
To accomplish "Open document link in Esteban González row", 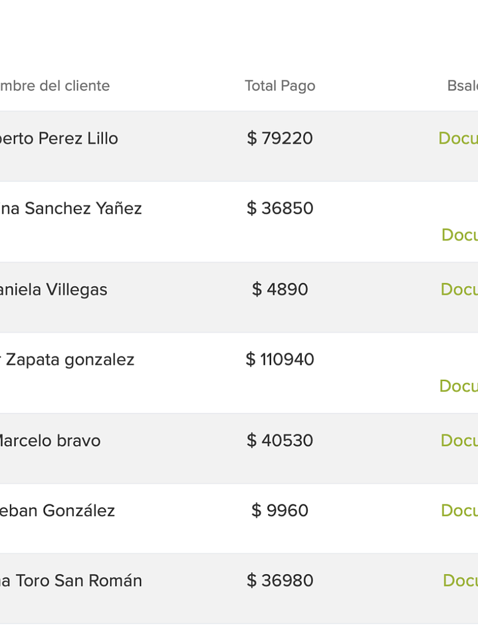I will click(459, 510).
